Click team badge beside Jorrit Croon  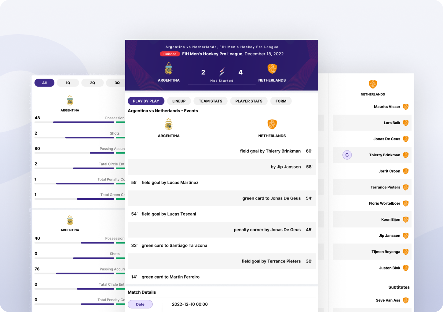click(406, 171)
